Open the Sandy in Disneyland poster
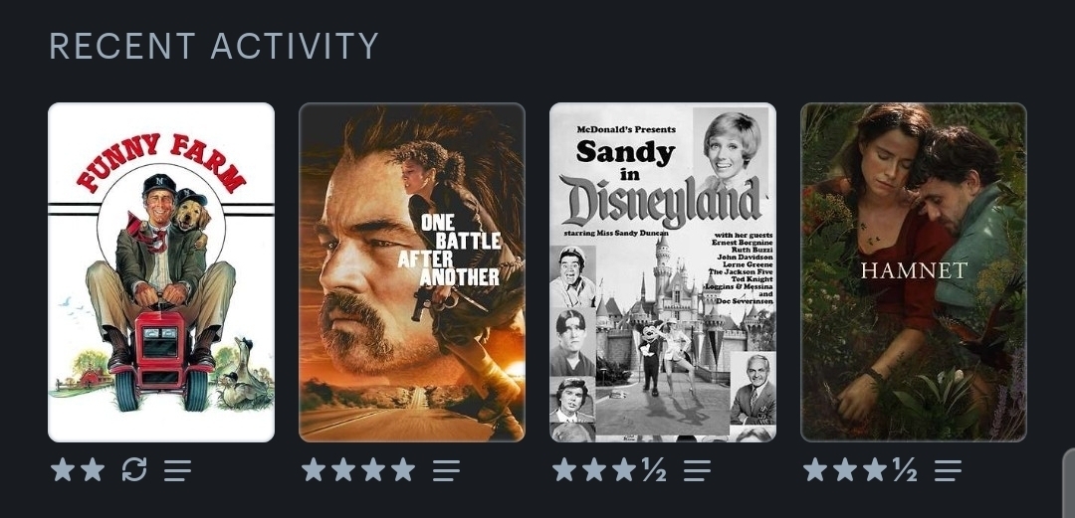The image size is (1075, 518). (663, 272)
